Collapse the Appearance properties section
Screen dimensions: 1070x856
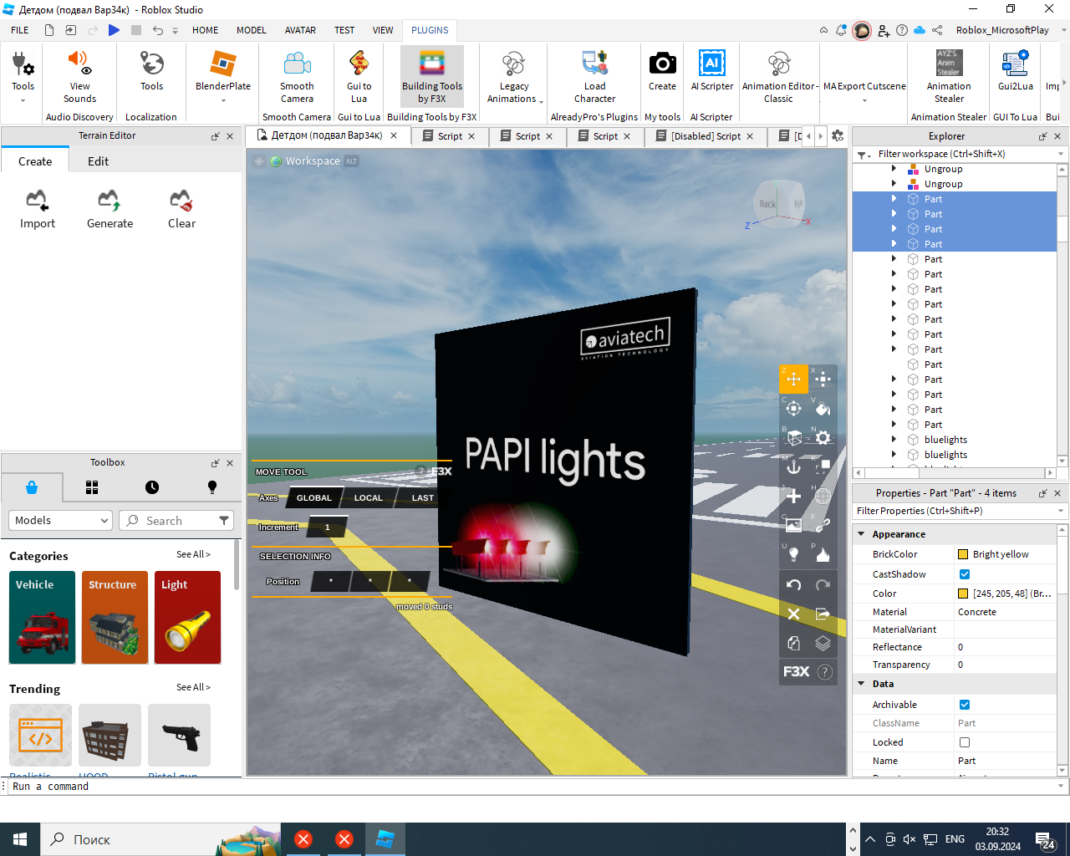click(x=861, y=534)
